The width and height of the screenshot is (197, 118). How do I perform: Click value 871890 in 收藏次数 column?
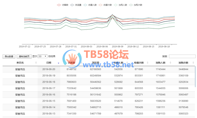click(139, 69)
